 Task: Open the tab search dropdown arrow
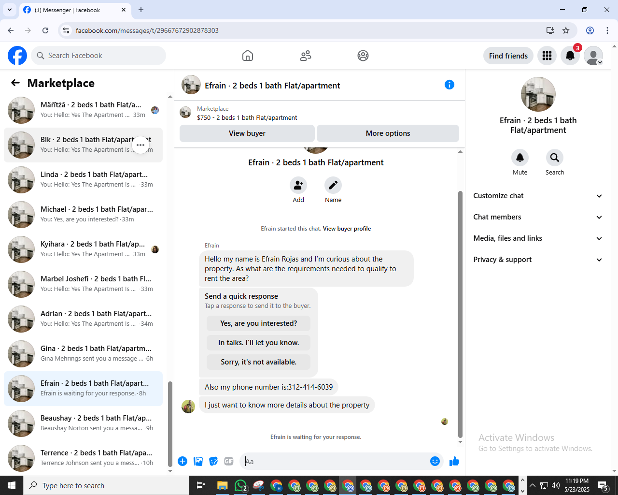[10, 10]
